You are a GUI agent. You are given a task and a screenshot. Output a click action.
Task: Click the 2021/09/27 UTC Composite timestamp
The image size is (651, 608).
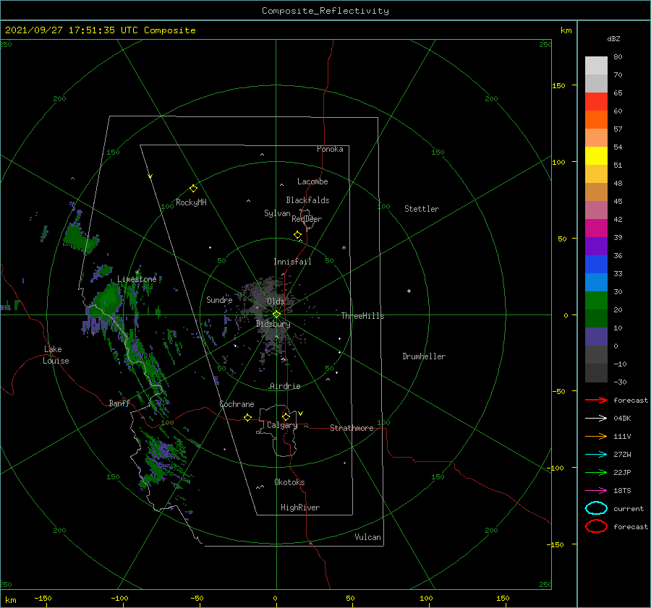100,30
